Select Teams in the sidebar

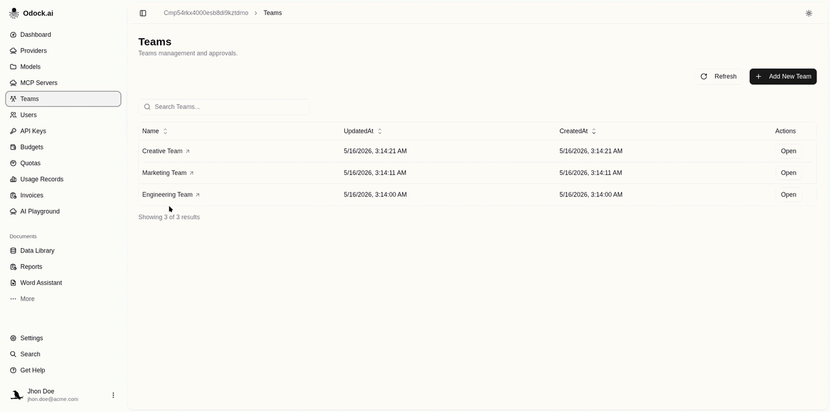click(63, 99)
